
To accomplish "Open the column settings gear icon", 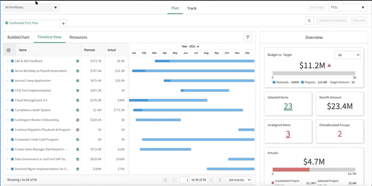I will 9,50.
